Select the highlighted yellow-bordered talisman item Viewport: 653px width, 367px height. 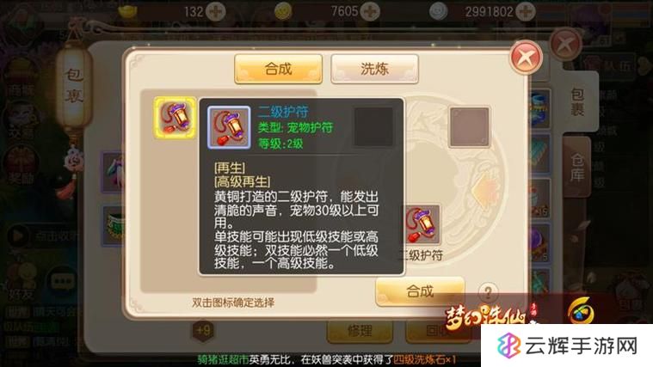click(x=175, y=118)
